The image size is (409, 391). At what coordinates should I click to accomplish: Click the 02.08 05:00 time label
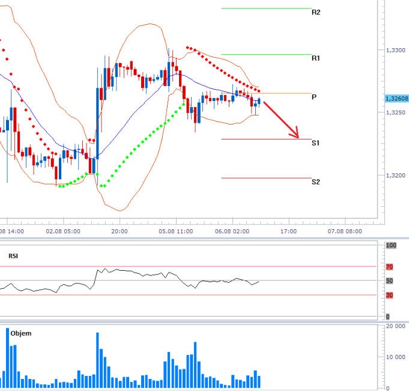tap(63, 232)
